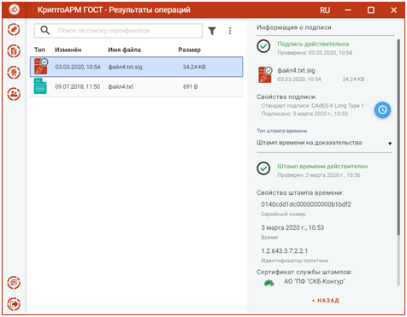Sort by the Имя файла column header
This screenshot has width=407, height=317.
pos(125,50)
